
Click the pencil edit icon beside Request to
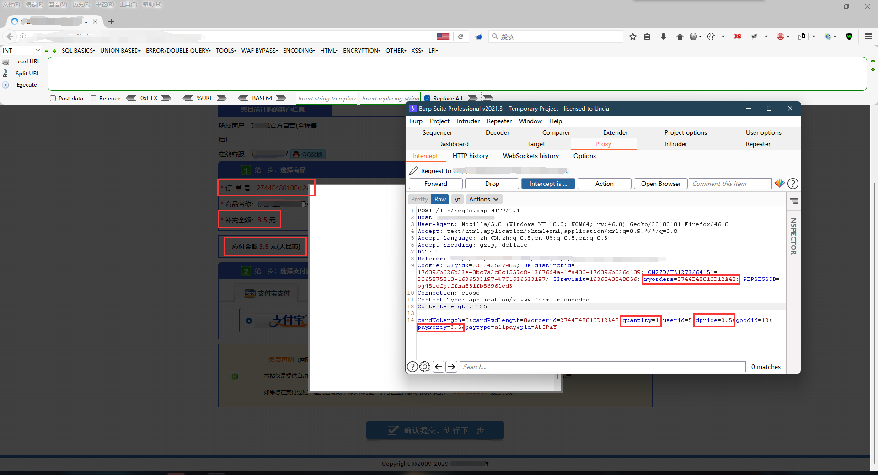pos(413,171)
